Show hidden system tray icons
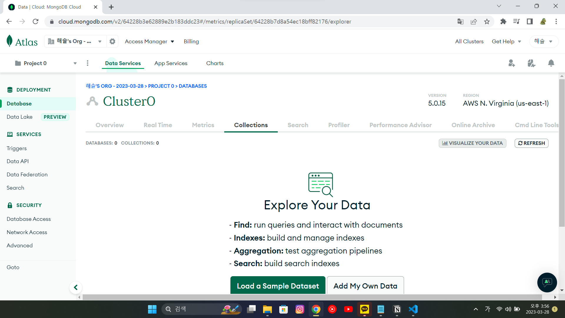This screenshot has width=565, height=318. coord(476,309)
